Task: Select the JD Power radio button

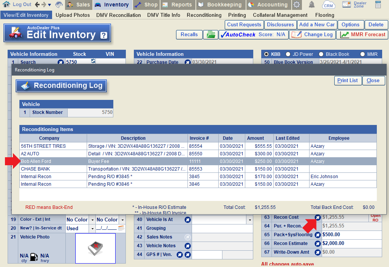Action: pos(288,54)
